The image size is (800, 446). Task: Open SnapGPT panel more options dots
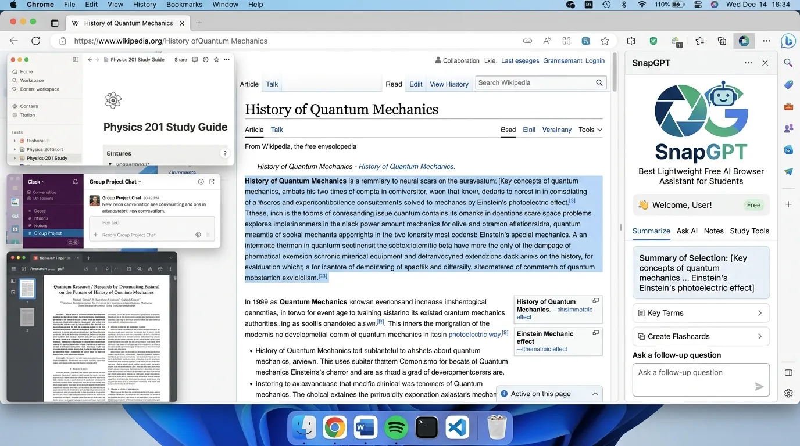748,63
